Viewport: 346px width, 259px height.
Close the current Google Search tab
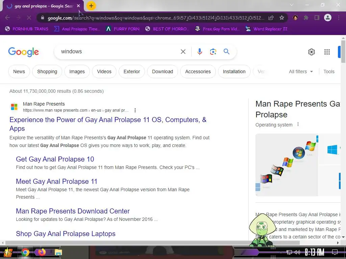pyautogui.click(x=78, y=6)
